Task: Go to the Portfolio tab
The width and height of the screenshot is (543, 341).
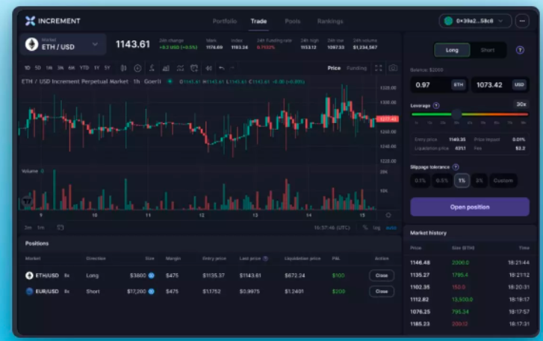Action: [225, 21]
